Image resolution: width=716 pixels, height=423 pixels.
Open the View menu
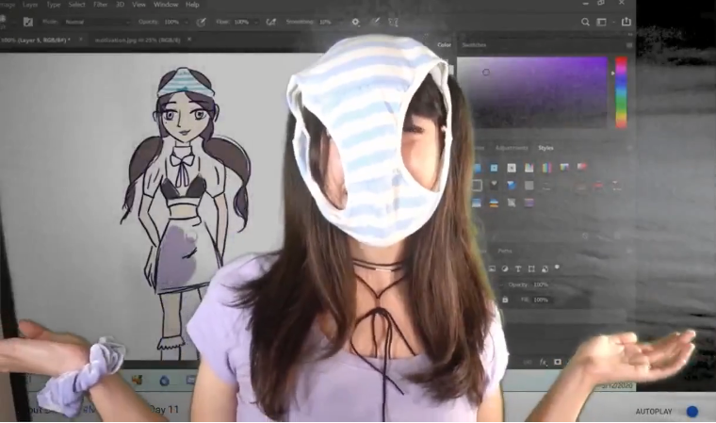pyautogui.click(x=138, y=5)
